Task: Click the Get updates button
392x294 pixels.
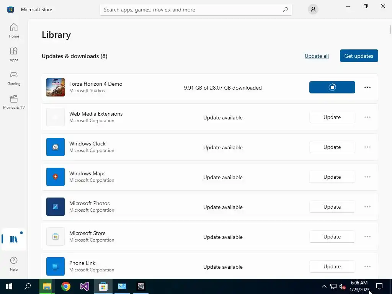Action: [359, 56]
